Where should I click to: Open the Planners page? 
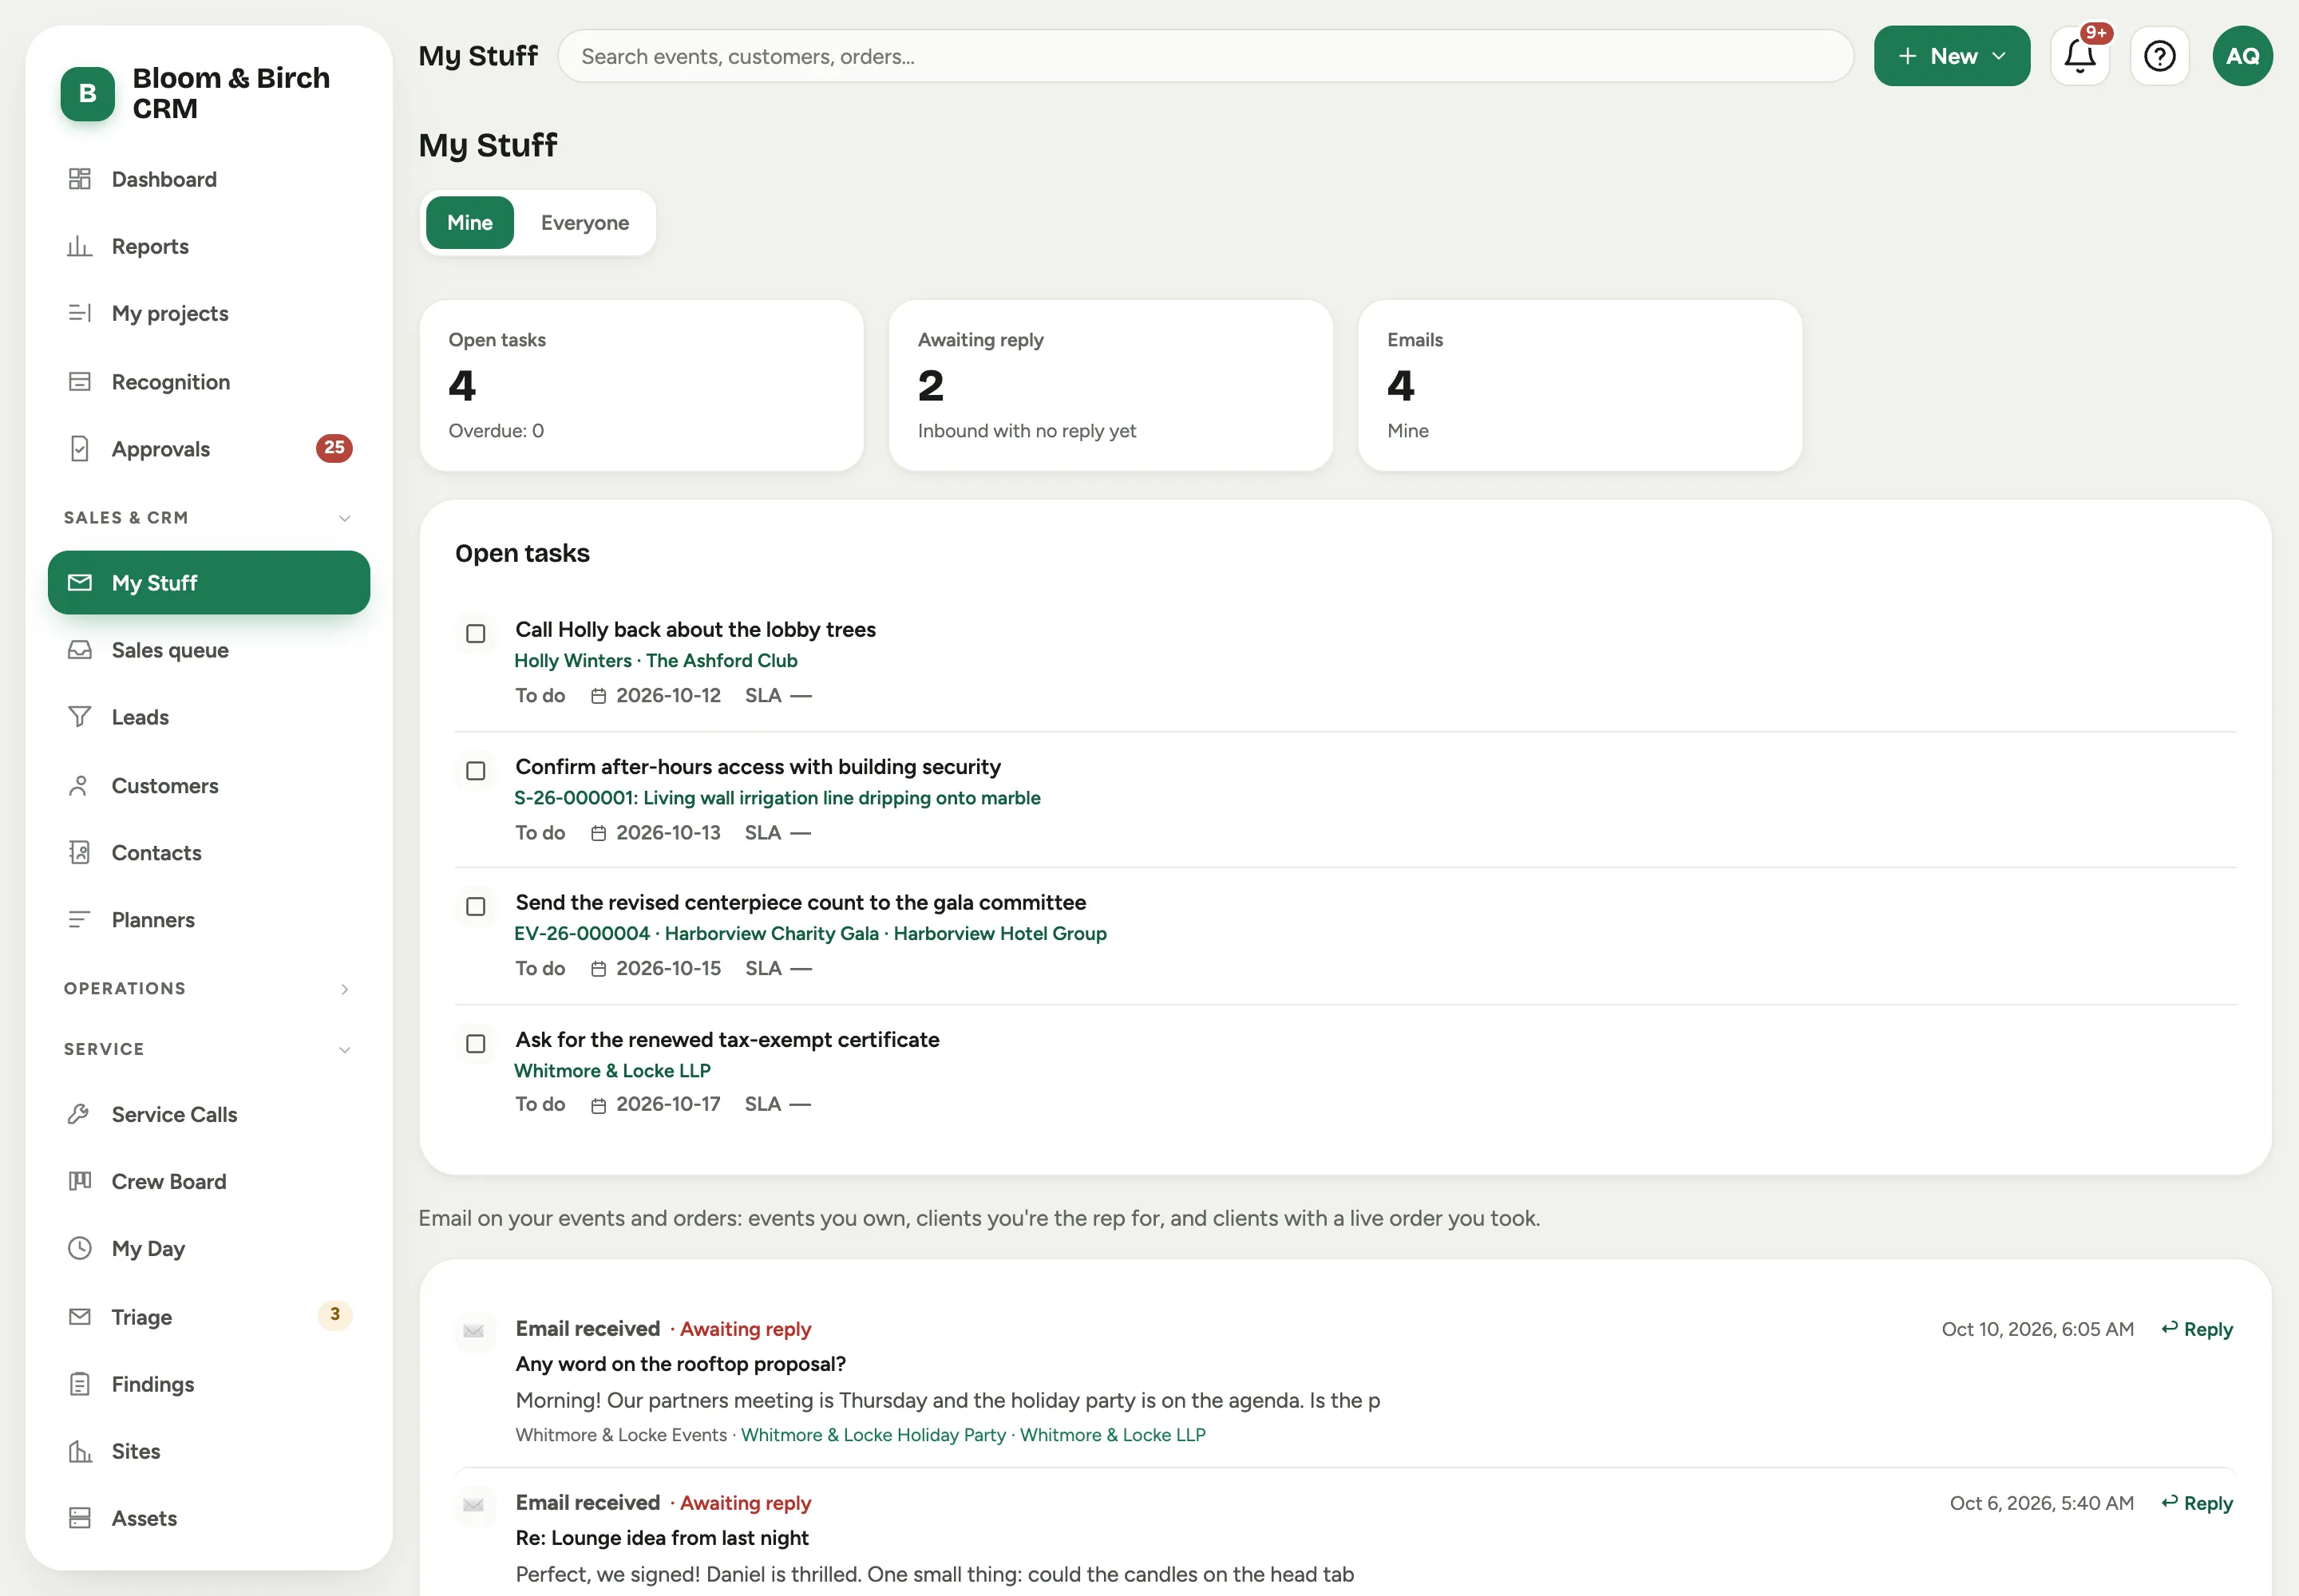tap(209, 919)
